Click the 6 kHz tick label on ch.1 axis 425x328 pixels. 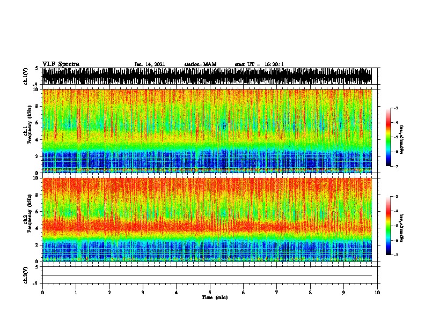[38, 123]
